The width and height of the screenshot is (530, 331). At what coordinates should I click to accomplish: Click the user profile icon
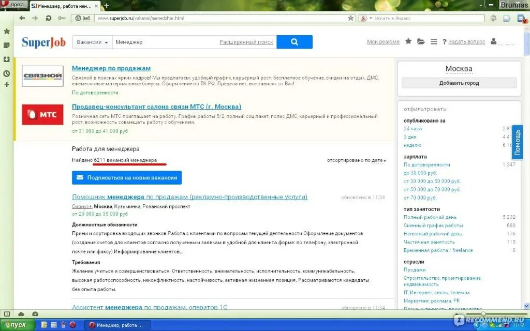click(x=493, y=41)
